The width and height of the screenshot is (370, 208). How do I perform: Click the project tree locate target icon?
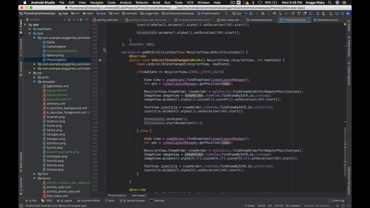pyautogui.click(x=69, y=20)
